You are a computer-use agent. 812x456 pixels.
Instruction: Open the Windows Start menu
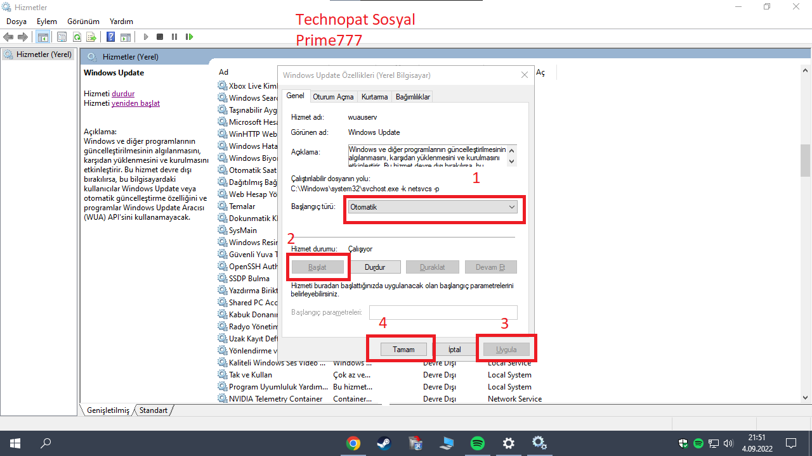point(15,443)
